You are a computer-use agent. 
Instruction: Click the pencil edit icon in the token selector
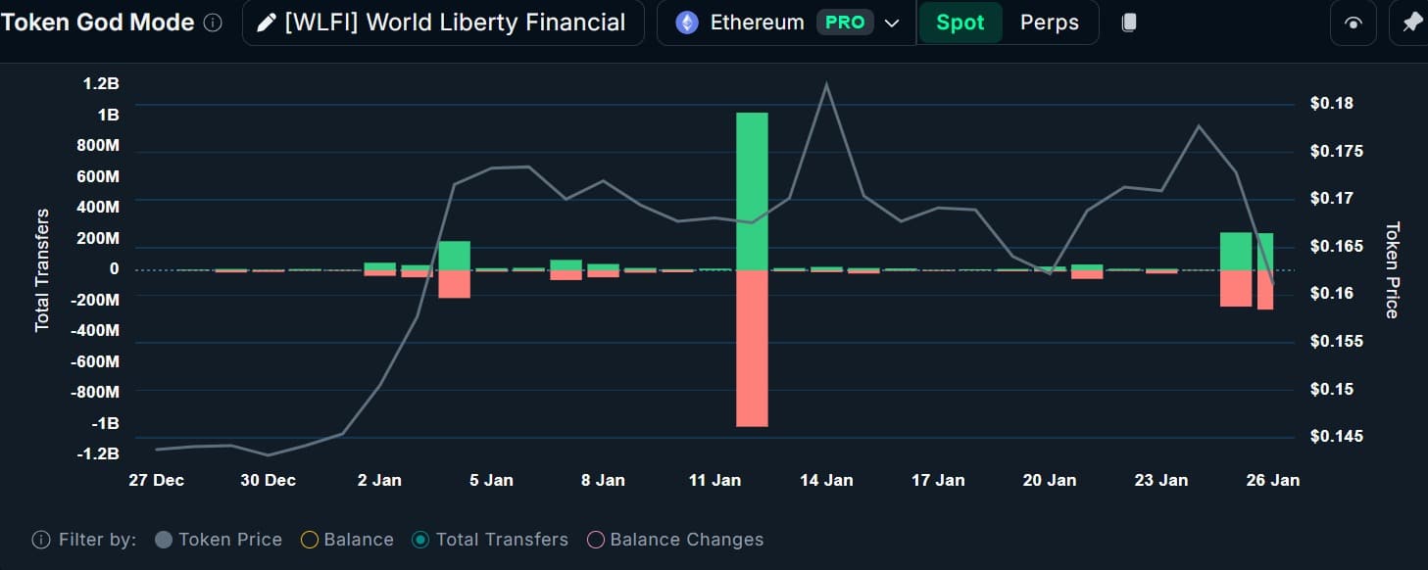(266, 22)
